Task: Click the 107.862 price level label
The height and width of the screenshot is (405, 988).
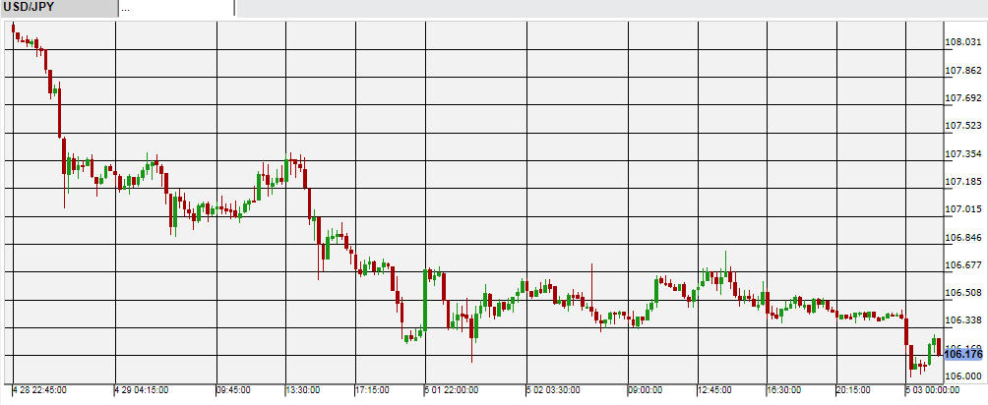Action: tap(963, 71)
